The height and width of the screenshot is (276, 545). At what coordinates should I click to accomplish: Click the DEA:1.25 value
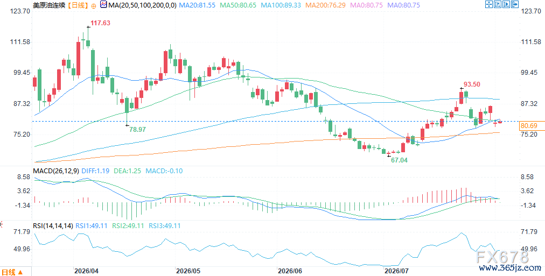[x=127, y=171]
